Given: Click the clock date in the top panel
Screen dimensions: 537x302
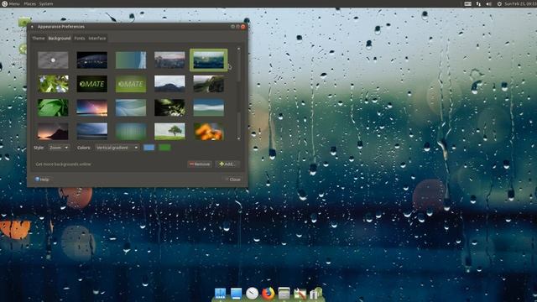Looking at the screenshot, I should tap(520, 3).
